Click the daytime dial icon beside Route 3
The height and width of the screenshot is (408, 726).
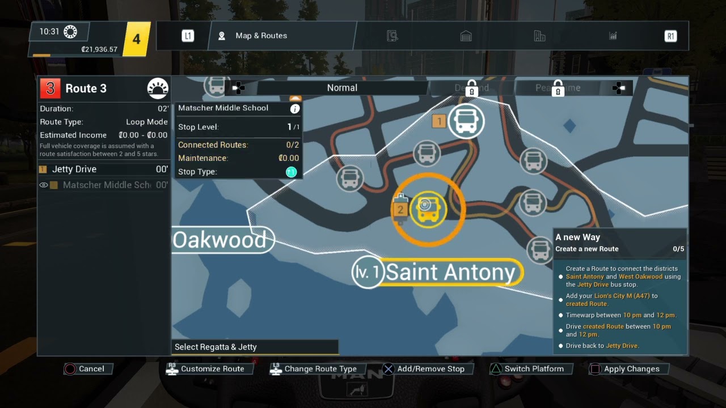pyautogui.click(x=158, y=88)
